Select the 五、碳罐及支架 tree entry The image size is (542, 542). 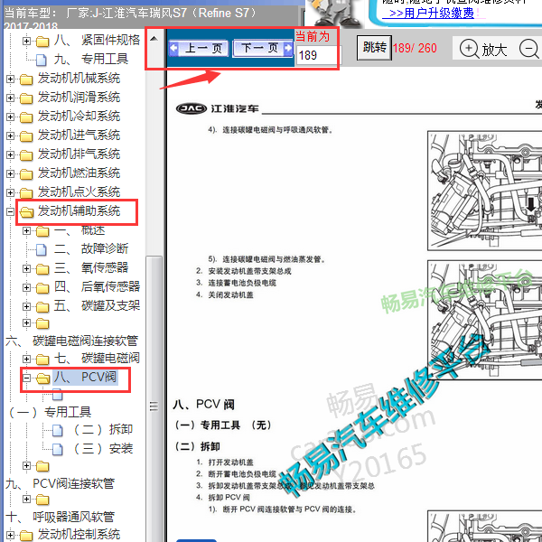tap(97, 305)
